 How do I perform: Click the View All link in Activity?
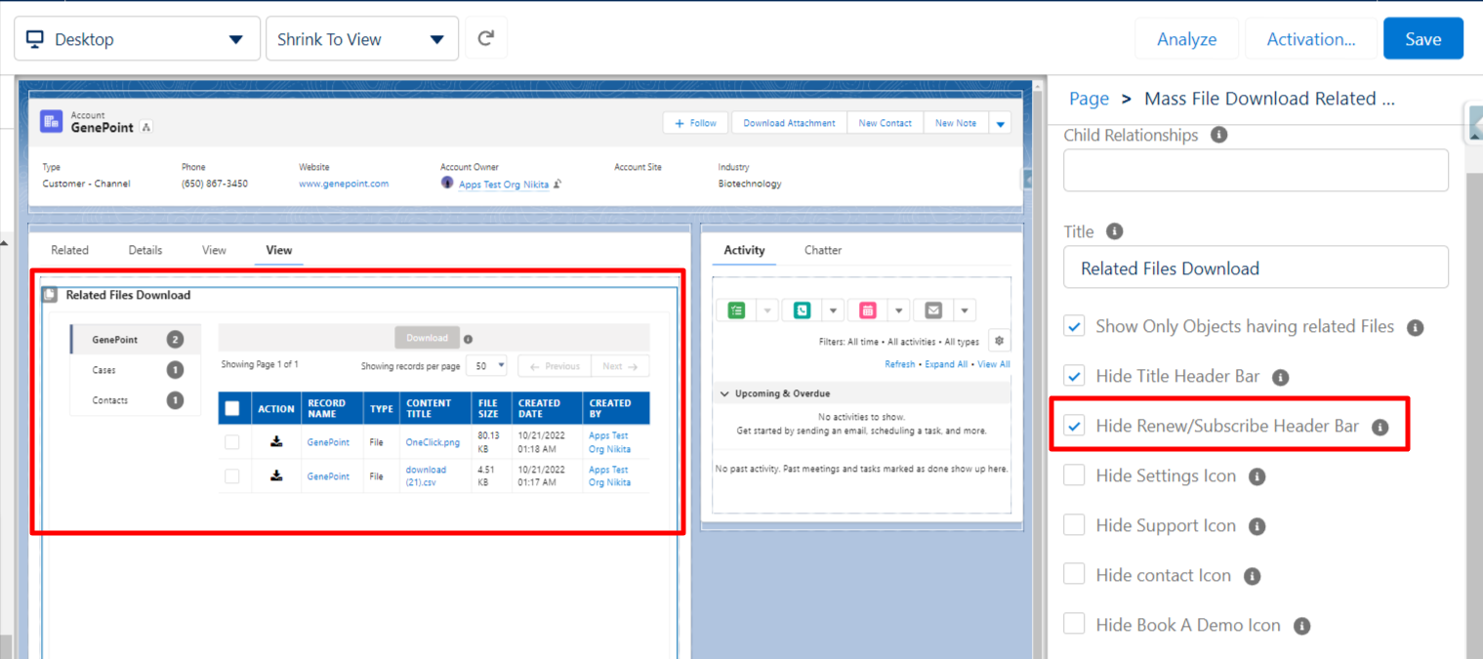click(994, 364)
